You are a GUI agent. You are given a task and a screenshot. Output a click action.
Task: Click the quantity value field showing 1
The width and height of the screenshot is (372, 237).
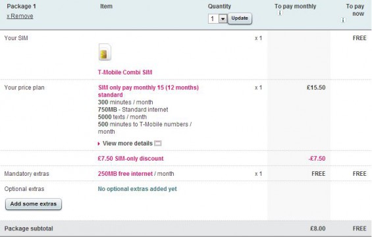tap(213, 18)
